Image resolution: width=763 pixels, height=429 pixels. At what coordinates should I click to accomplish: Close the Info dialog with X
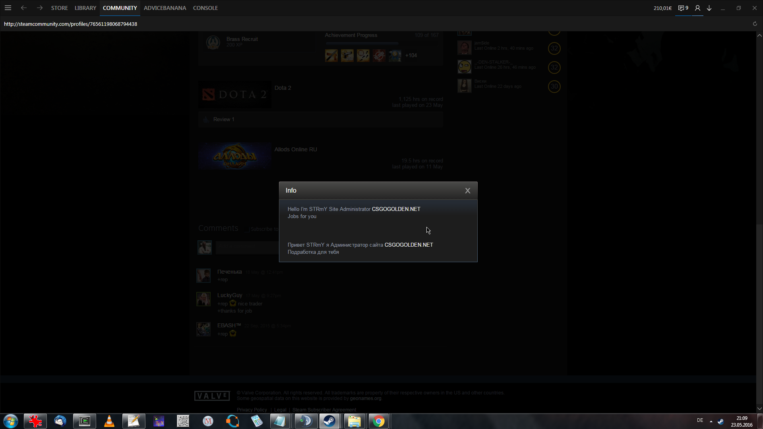(x=468, y=191)
